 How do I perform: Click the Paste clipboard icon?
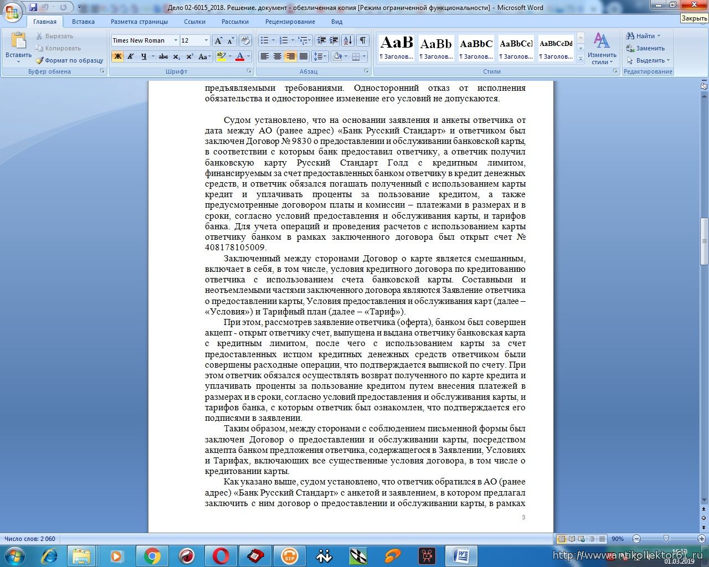18,41
